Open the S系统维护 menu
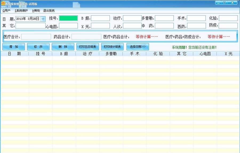 click(x=21, y=11)
